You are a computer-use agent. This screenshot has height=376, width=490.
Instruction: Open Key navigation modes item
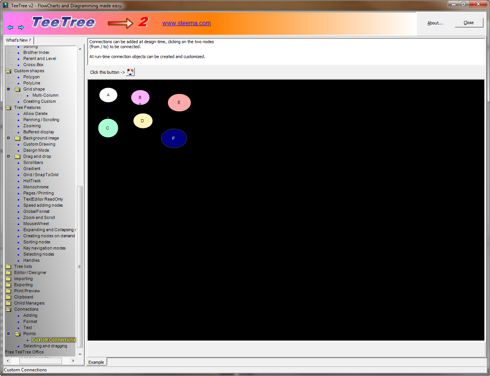44,248
